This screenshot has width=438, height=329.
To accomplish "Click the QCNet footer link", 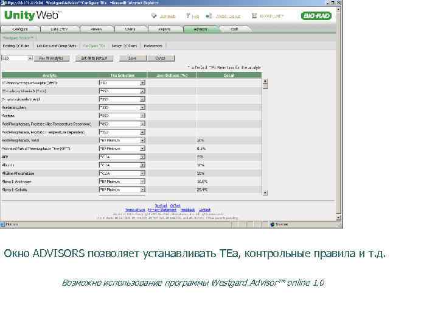I will tap(175, 206).
